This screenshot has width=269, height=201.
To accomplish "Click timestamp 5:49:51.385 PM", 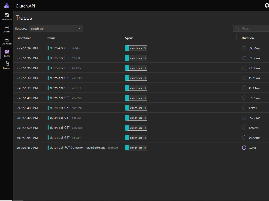I will coord(27,58).
